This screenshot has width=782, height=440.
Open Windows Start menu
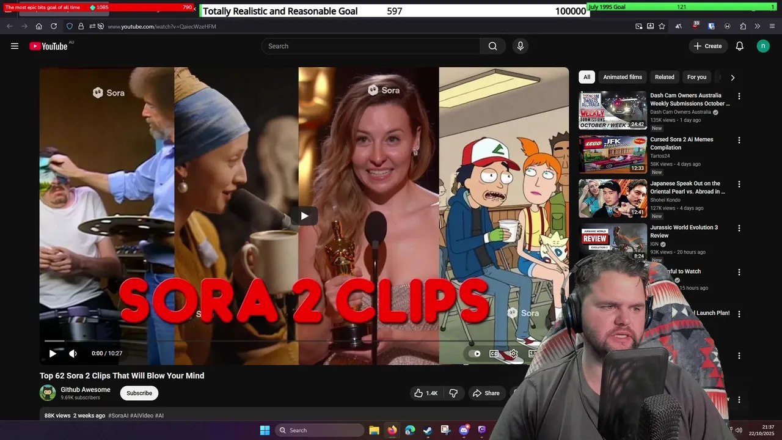(x=265, y=430)
